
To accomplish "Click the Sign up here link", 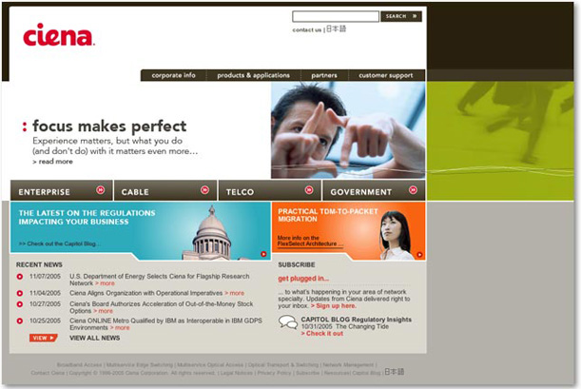I will (334, 306).
